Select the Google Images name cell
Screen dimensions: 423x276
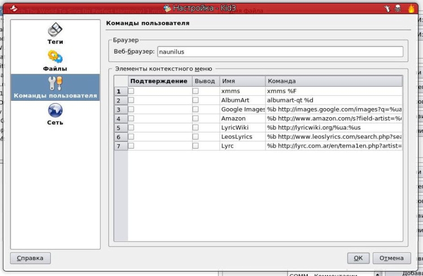pyautogui.click(x=242, y=109)
